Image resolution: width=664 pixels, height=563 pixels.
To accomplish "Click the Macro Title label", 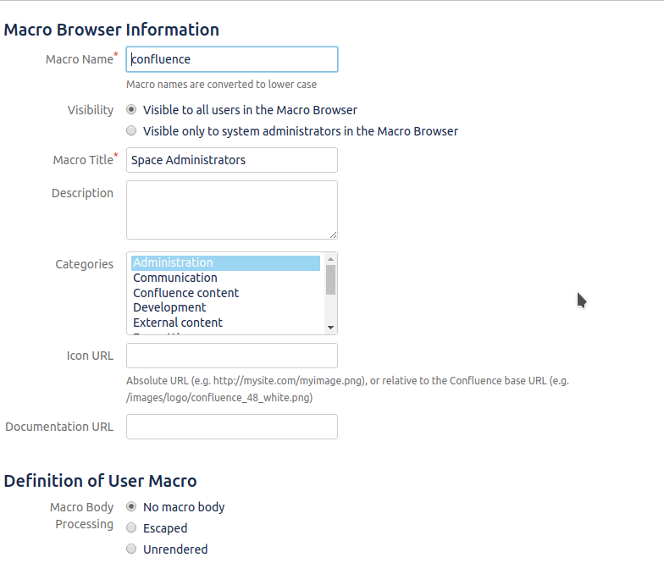I will click(x=85, y=159).
